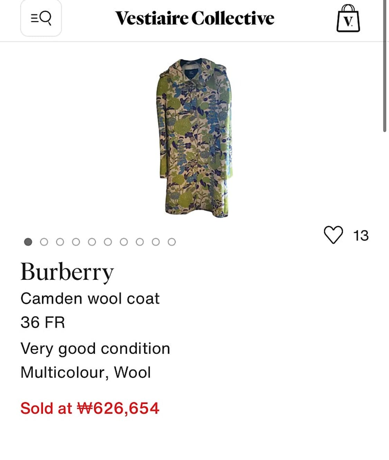Image resolution: width=389 pixels, height=460 pixels.
Task: Open the menu and search icon
Action: pos(41,18)
